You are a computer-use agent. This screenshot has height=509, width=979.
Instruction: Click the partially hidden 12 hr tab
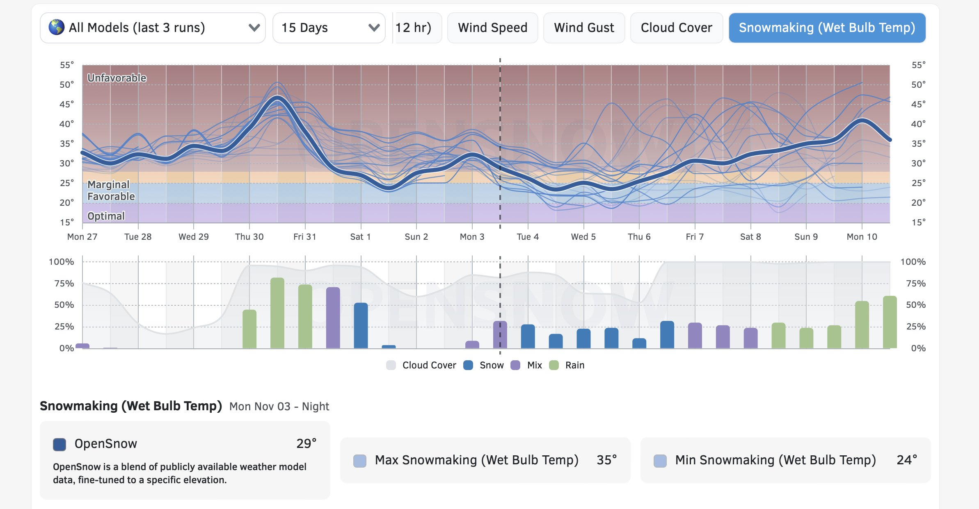tap(415, 28)
